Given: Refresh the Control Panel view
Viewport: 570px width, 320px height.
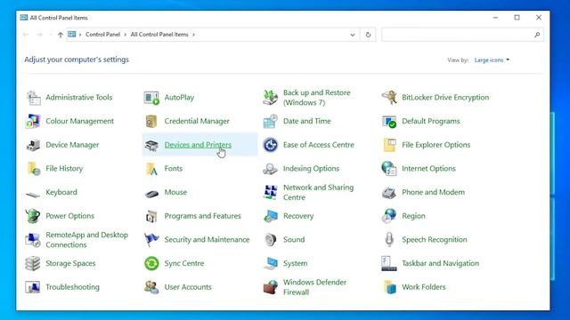Looking at the screenshot, I should [368, 35].
